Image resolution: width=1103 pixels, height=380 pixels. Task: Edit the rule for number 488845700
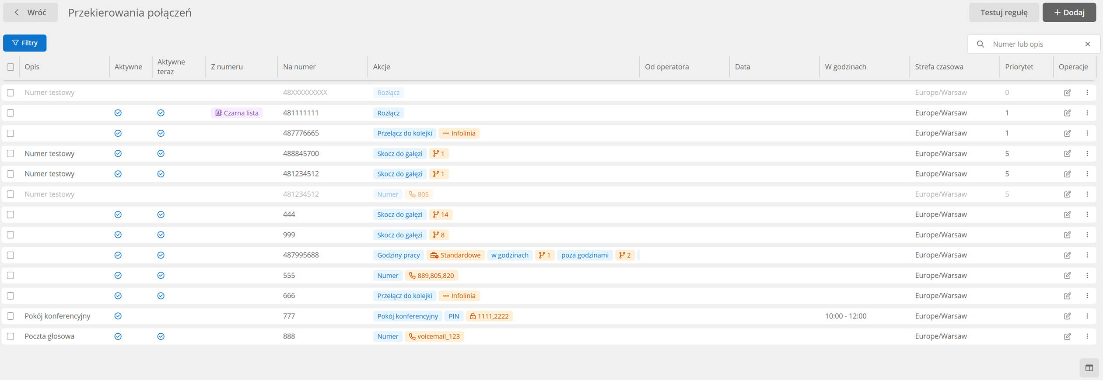(x=1067, y=153)
